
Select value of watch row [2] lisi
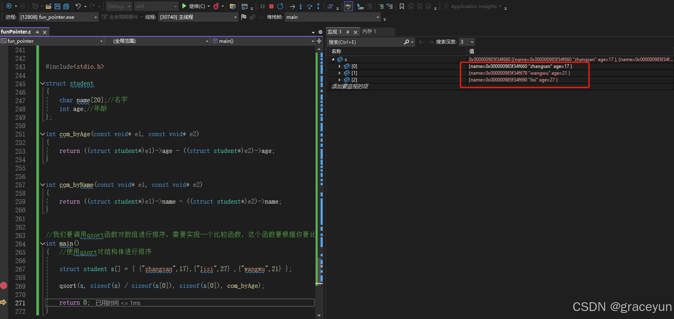(x=513, y=80)
